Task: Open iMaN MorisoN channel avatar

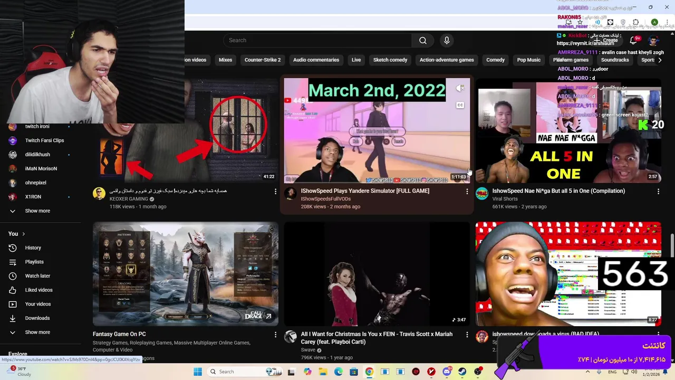Action: pos(13,169)
